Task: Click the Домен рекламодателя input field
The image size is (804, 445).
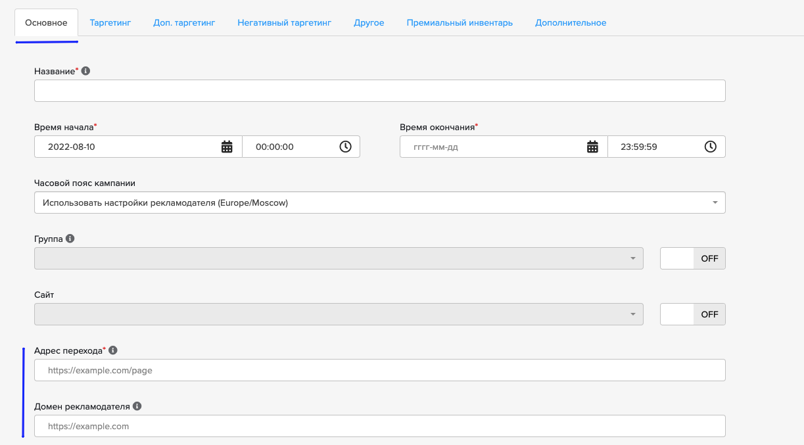Action: (x=379, y=426)
